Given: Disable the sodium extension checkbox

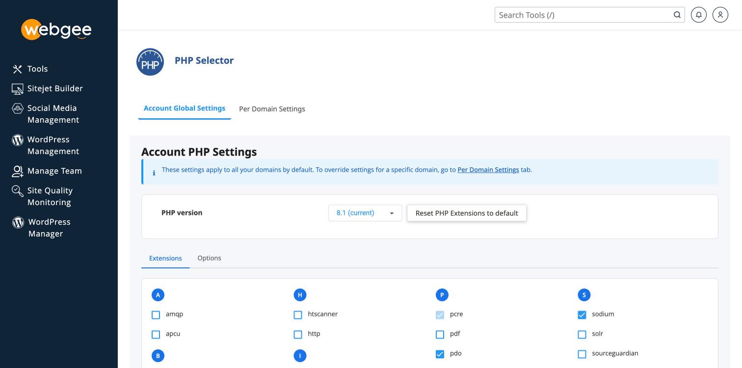Looking at the screenshot, I should 582,315.
